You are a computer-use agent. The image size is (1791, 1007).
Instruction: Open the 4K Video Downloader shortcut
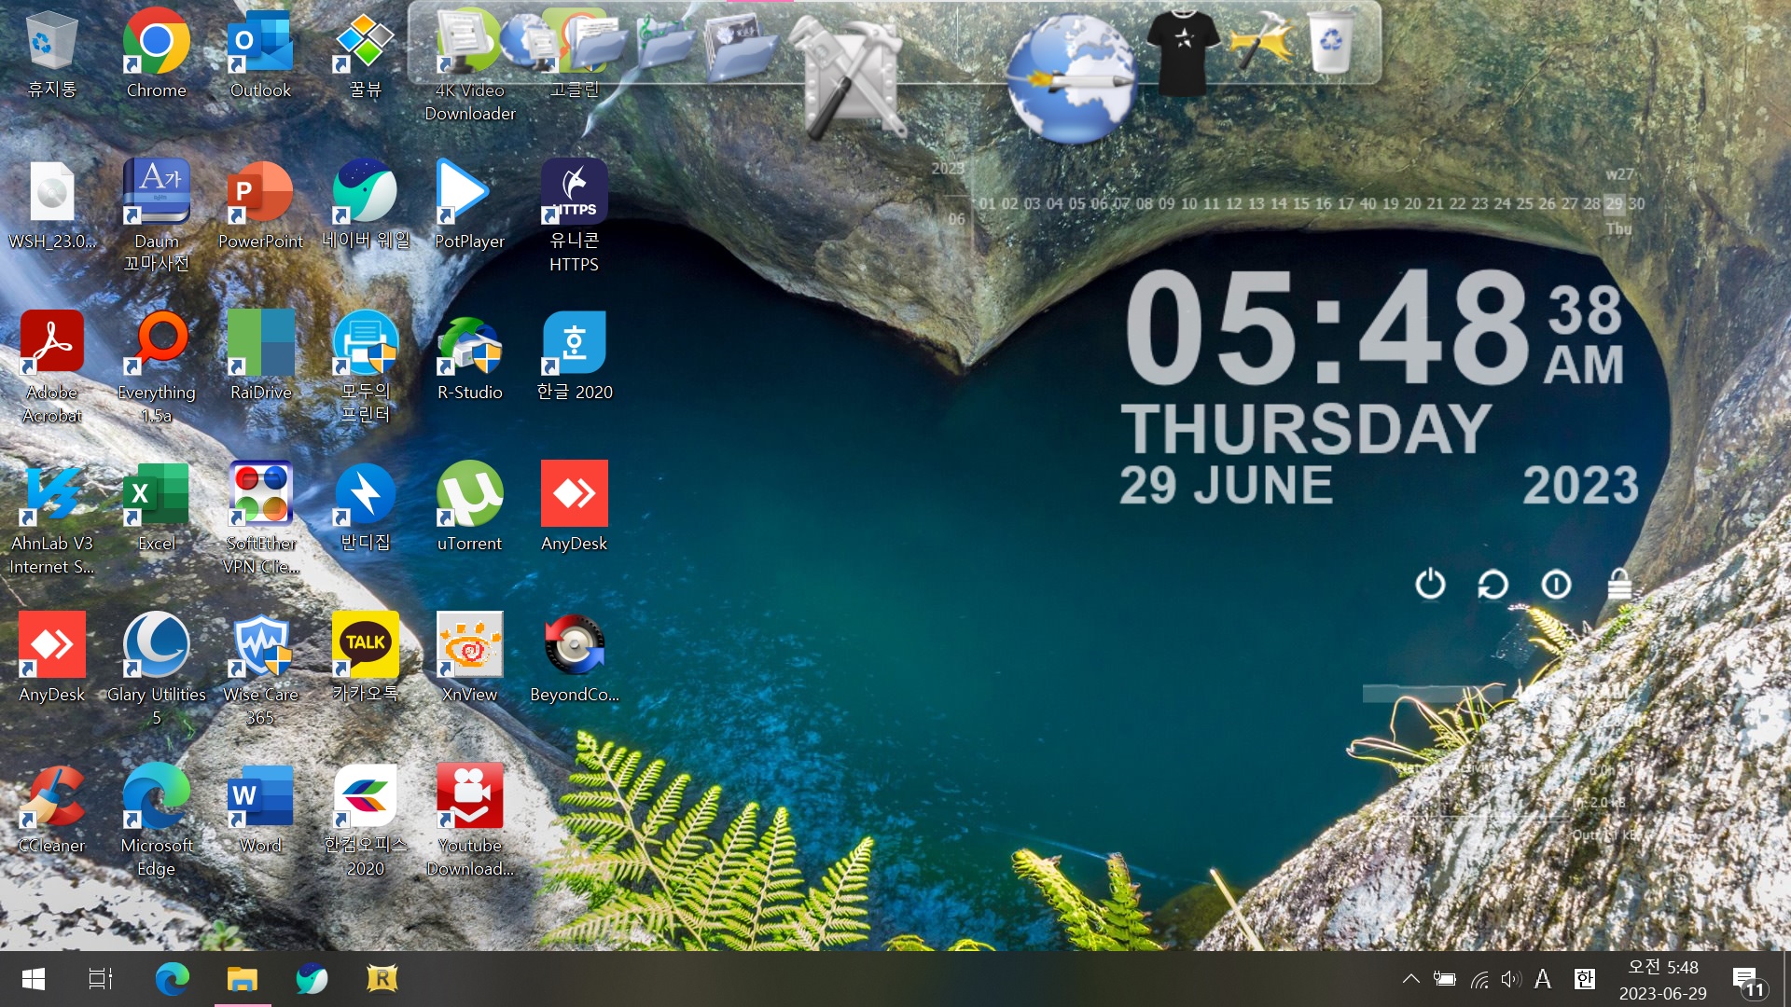tap(469, 65)
